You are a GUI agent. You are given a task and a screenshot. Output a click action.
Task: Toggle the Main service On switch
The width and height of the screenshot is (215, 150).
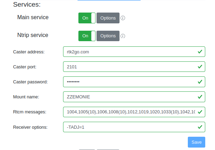pyautogui.click(x=87, y=18)
